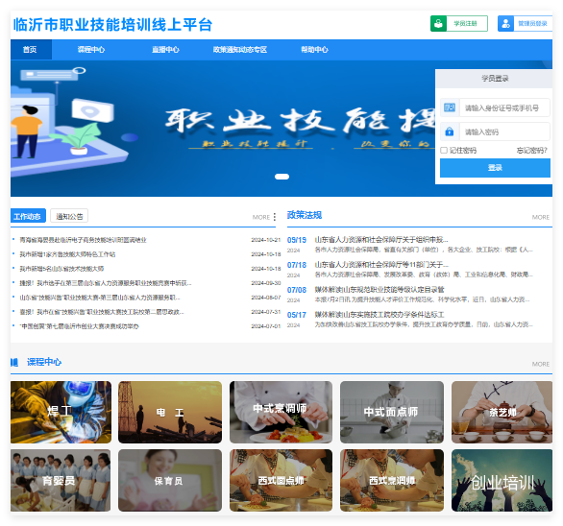Click the 学员注册 button
The height and width of the screenshot is (526, 563).
coord(459,24)
